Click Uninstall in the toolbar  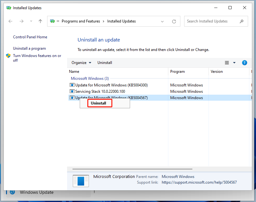[x=105, y=63]
